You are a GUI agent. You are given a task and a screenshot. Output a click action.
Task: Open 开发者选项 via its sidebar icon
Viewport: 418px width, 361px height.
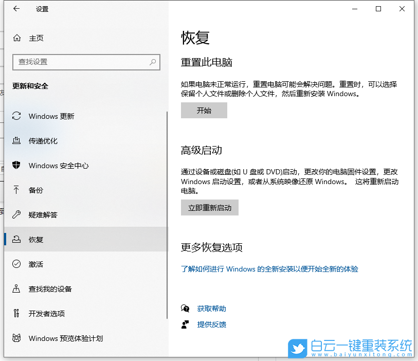pos(15,314)
